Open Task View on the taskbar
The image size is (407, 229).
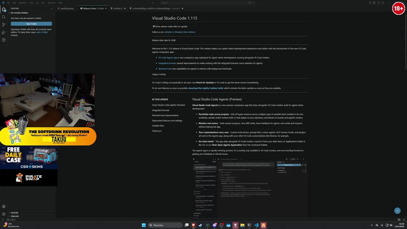point(187,225)
